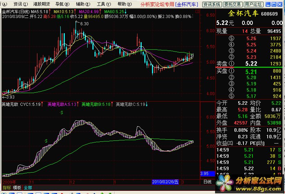Click the 换手 value 0.88%
Image resolution: width=285 pixels, height=194 pixels.
pos(241,130)
